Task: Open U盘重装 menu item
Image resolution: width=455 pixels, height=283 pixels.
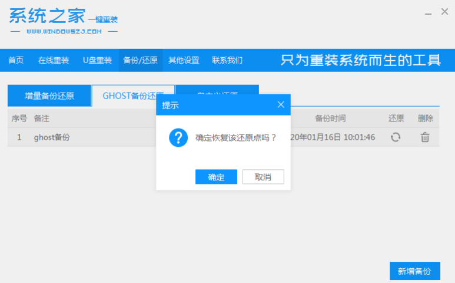Action: coord(97,60)
